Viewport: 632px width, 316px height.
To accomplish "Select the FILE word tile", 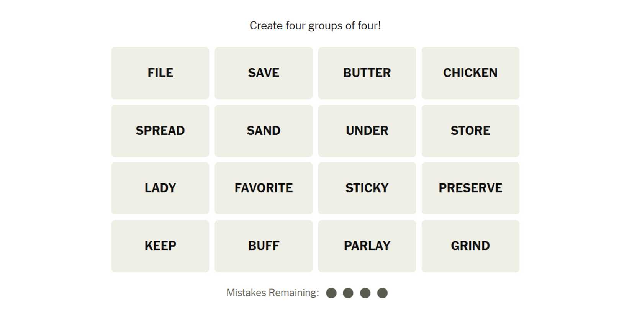I will click(x=160, y=73).
